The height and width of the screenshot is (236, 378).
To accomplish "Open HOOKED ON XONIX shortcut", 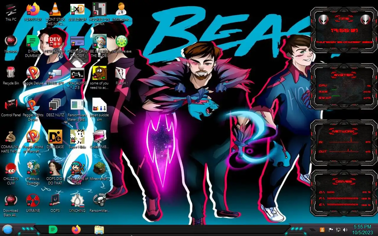I will point(100,14).
